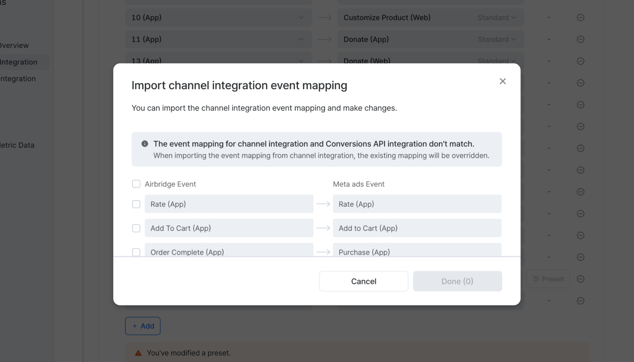Select all events via header checkbox
Image resolution: width=634 pixels, height=362 pixels.
click(x=136, y=184)
